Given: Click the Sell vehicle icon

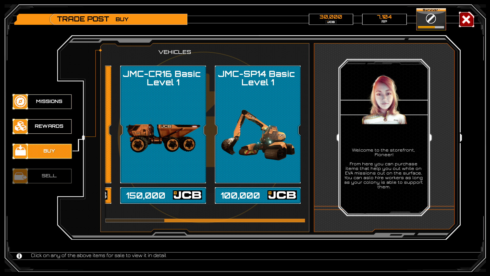Looking at the screenshot, I should pyautogui.click(x=20, y=176).
